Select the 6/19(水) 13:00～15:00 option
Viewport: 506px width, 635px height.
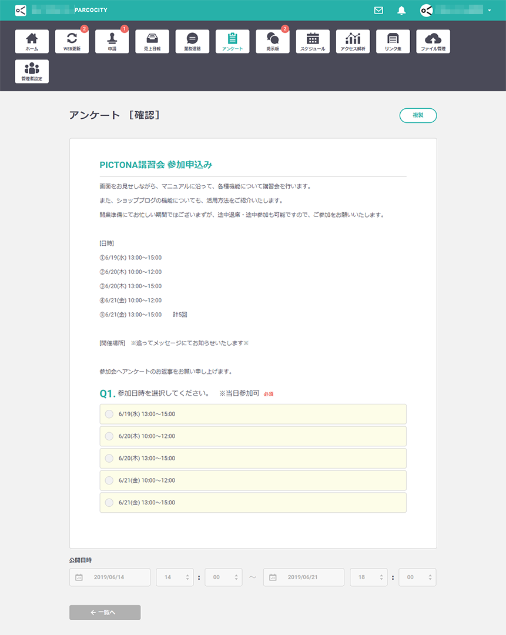[109, 414]
